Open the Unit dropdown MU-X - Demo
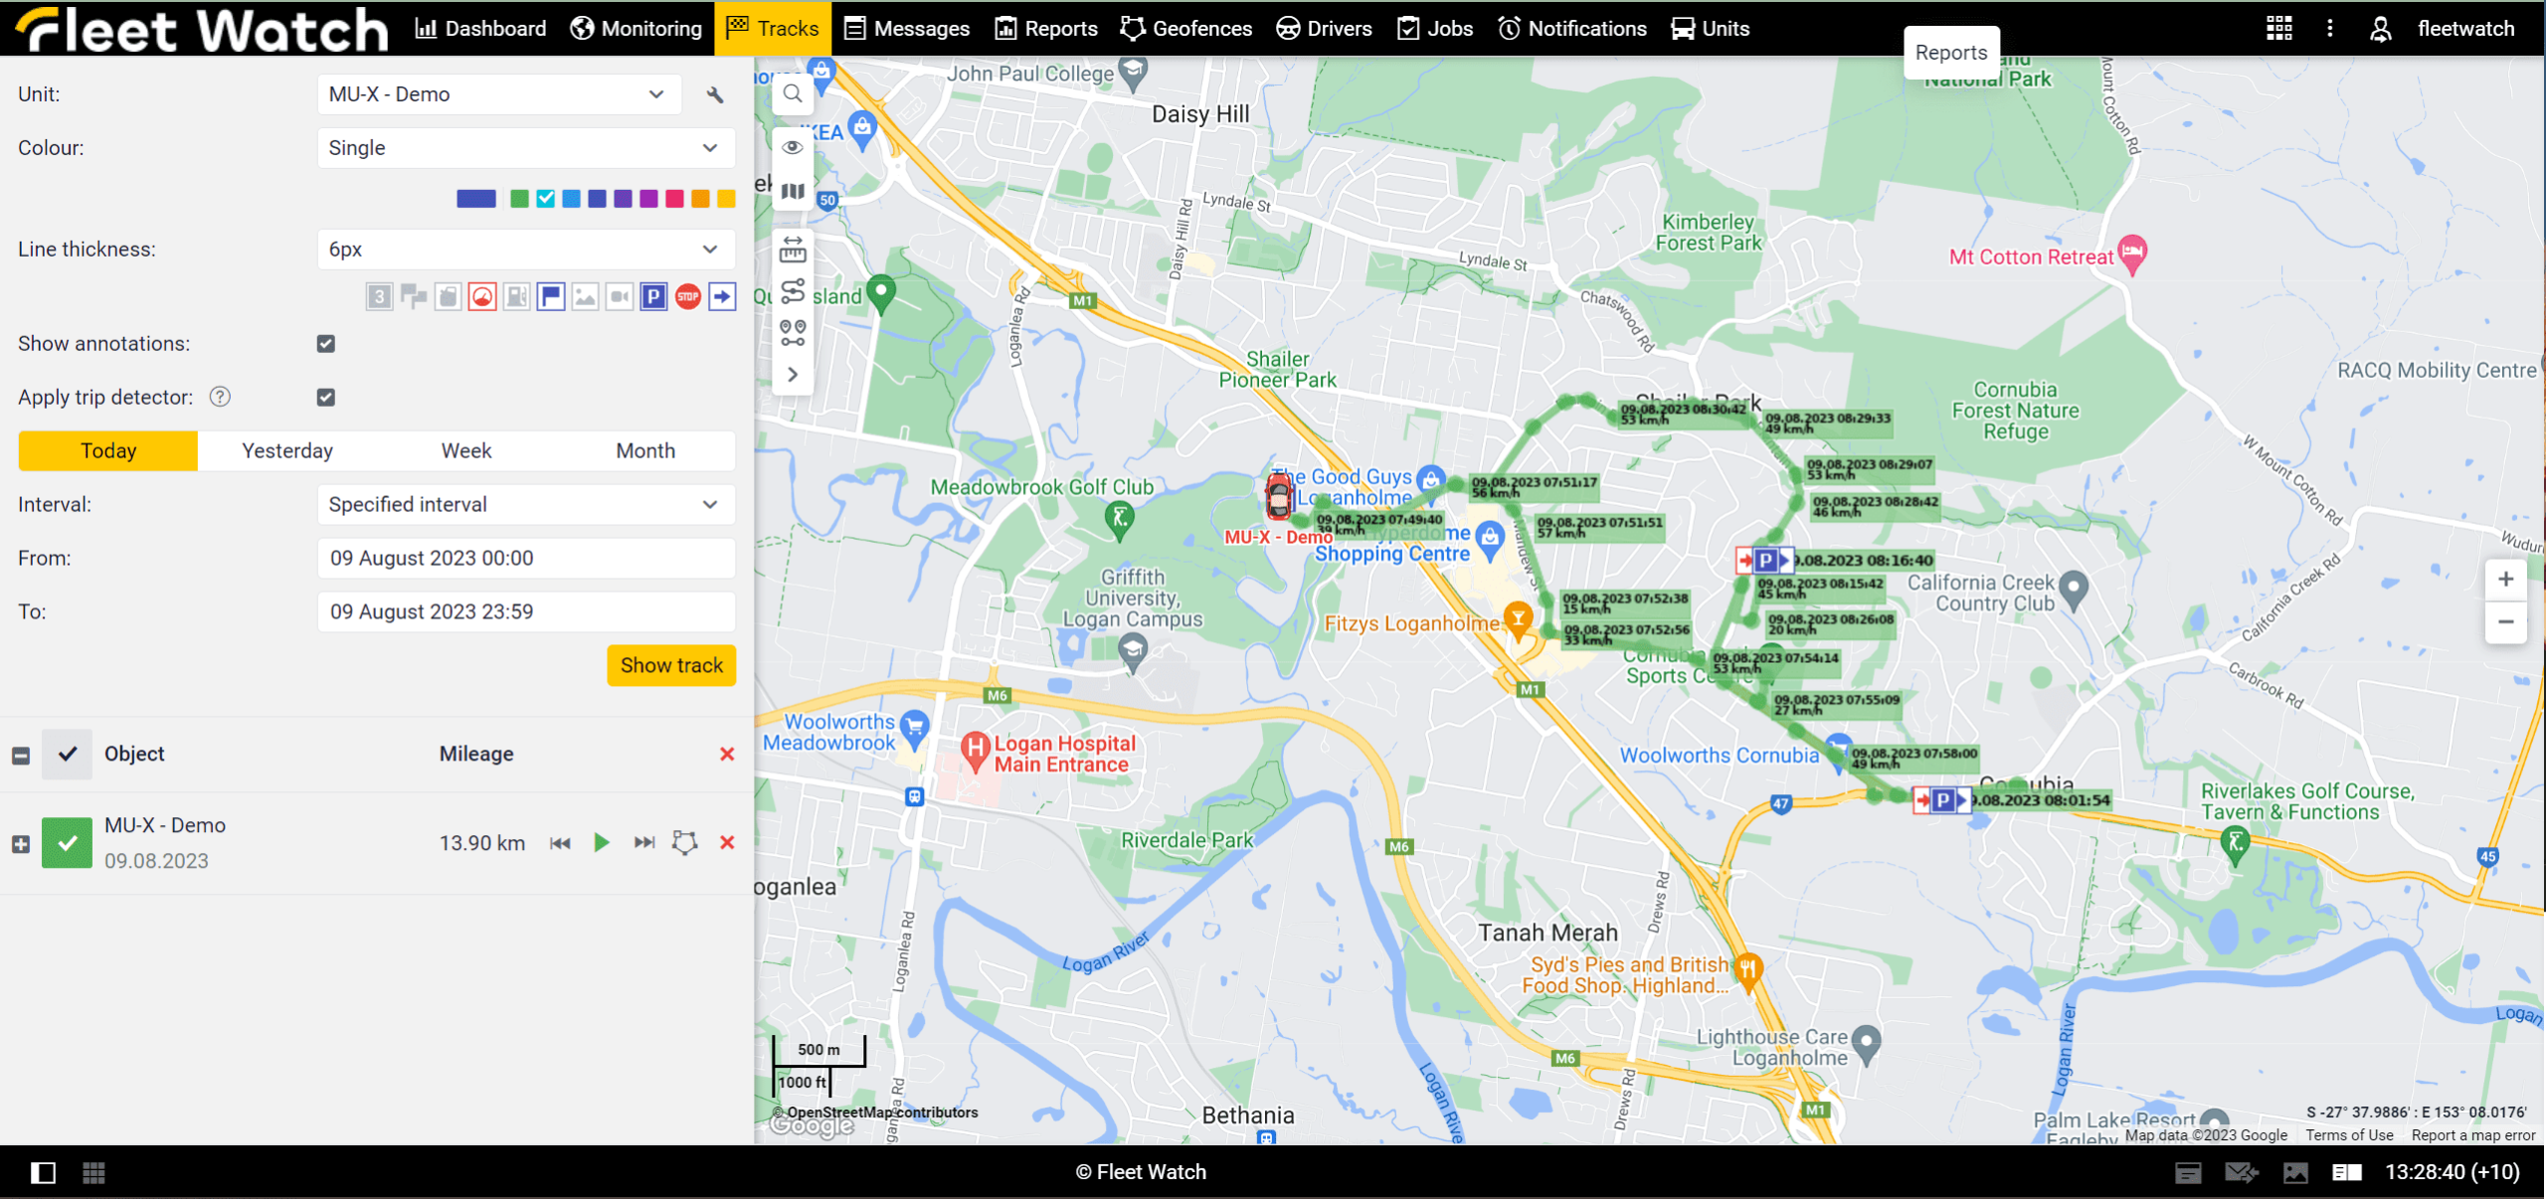2546x1199 pixels. (498, 94)
